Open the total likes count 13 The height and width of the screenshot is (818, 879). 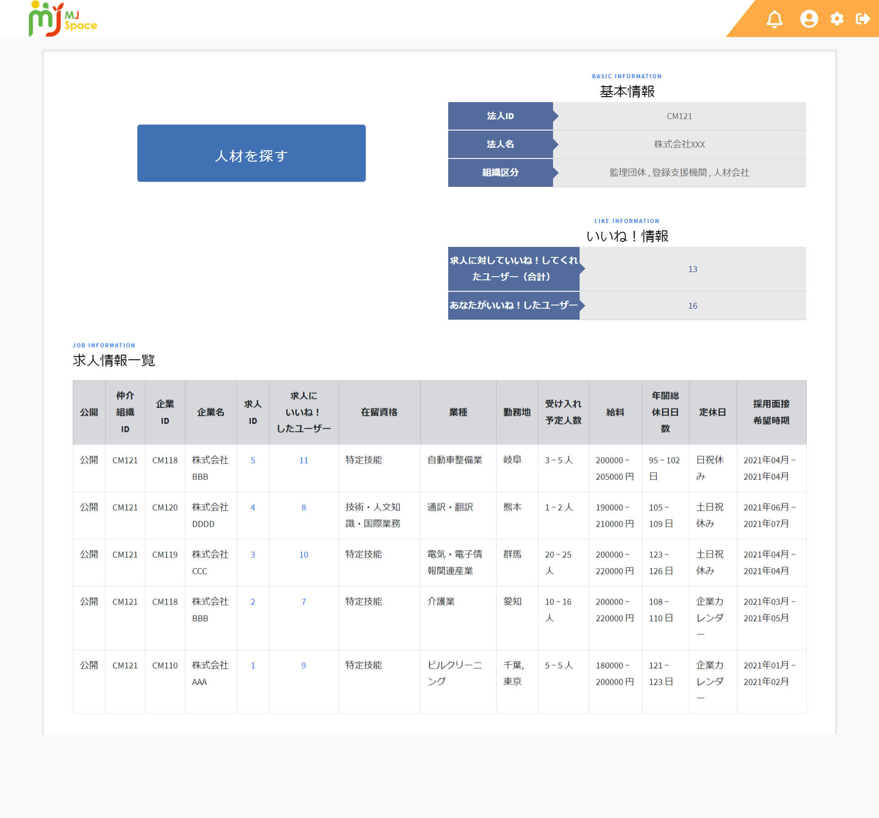point(693,269)
